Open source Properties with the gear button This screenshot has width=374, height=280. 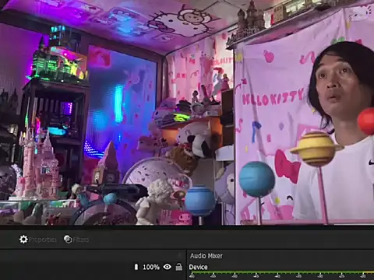38,240
